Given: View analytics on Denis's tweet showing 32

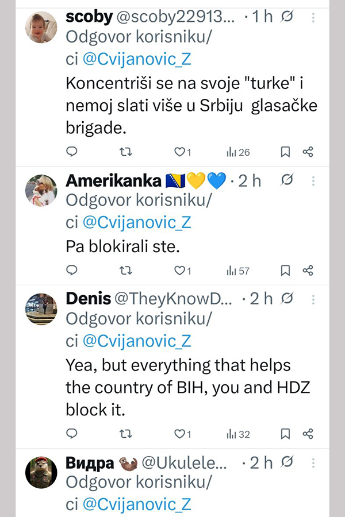Looking at the screenshot, I should [x=238, y=433].
